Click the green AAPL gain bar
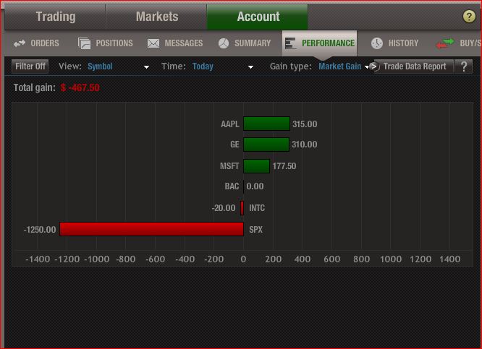 coord(266,124)
